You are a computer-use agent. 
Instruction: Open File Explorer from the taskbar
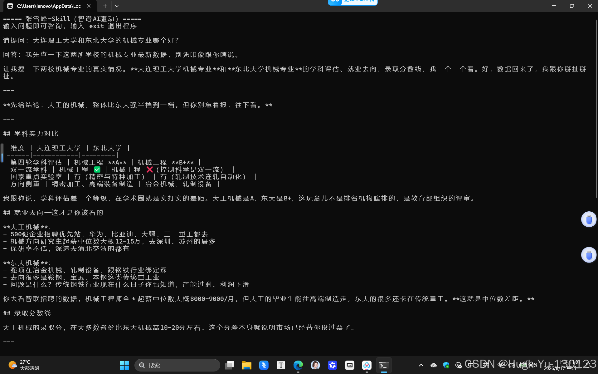247,365
